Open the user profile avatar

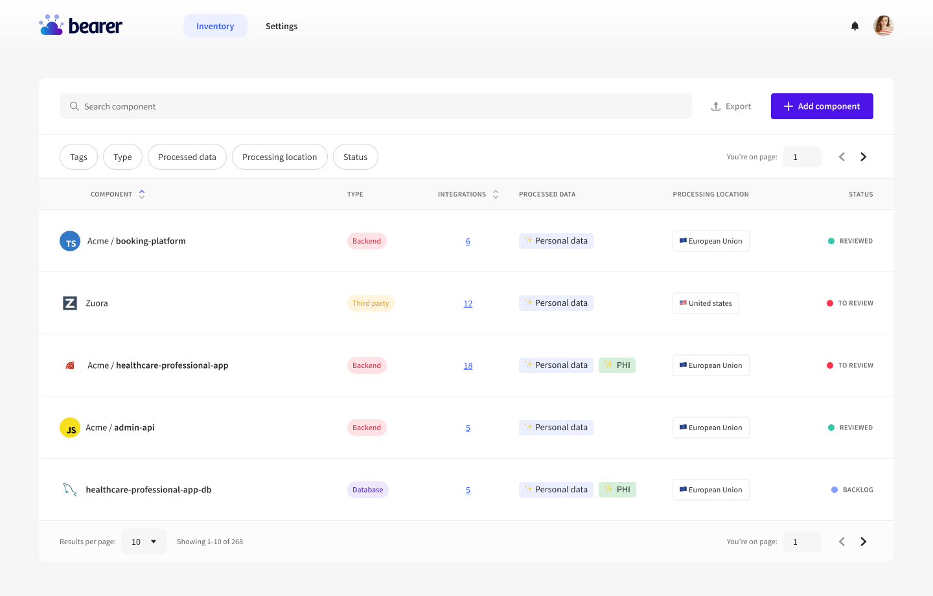pyautogui.click(x=883, y=26)
